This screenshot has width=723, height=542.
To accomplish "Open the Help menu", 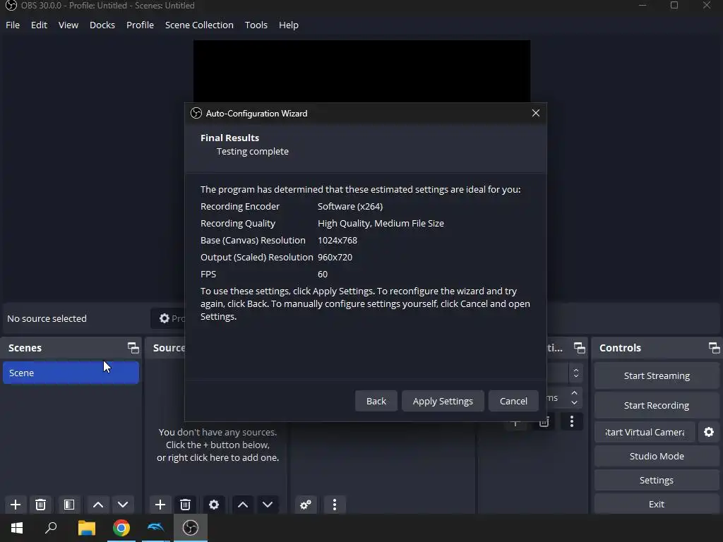I will (x=289, y=25).
